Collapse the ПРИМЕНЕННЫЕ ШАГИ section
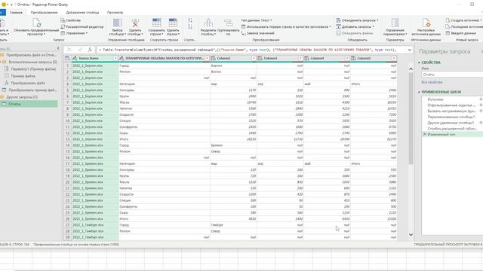This screenshot has height=271, width=483. tap(420, 92)
